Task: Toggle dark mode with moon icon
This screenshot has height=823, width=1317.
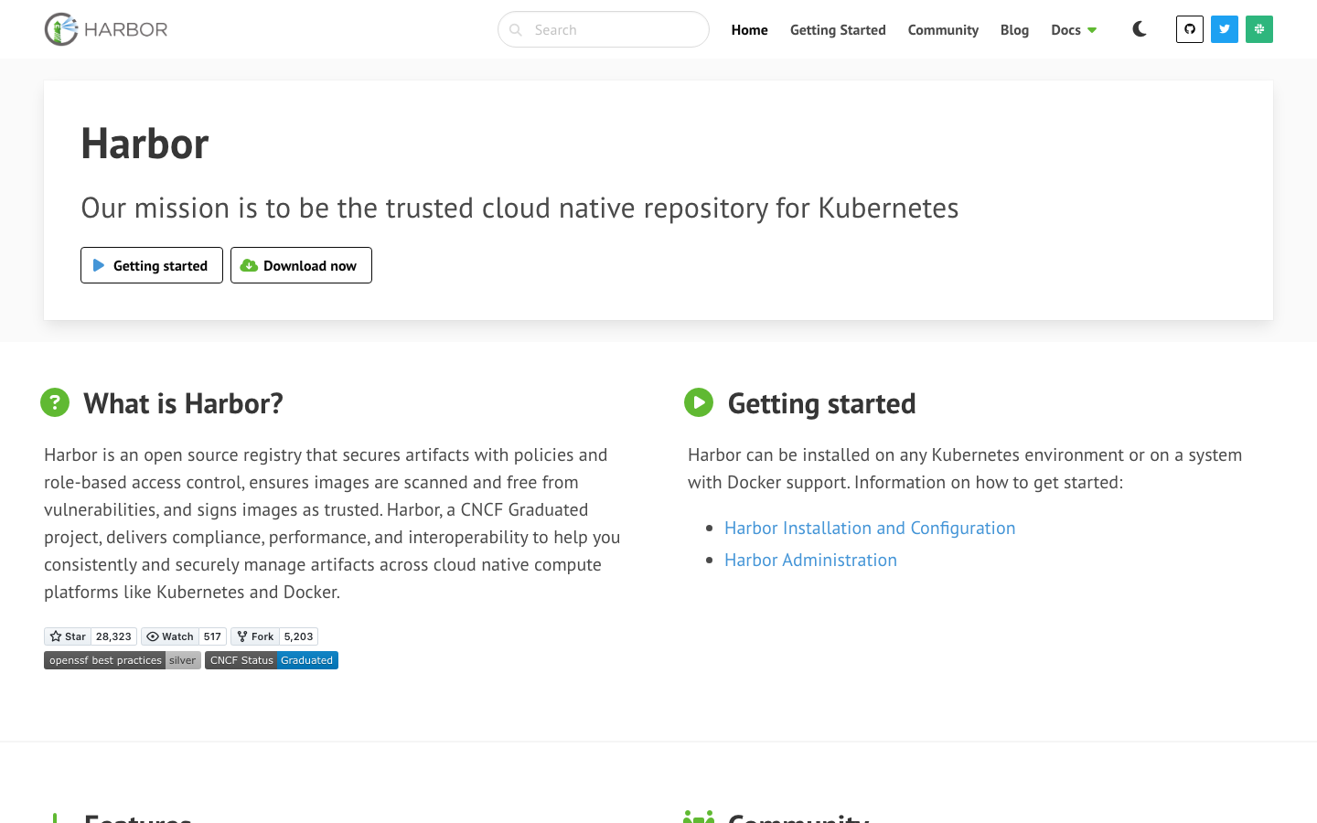Action: [x=1140, y=29]
